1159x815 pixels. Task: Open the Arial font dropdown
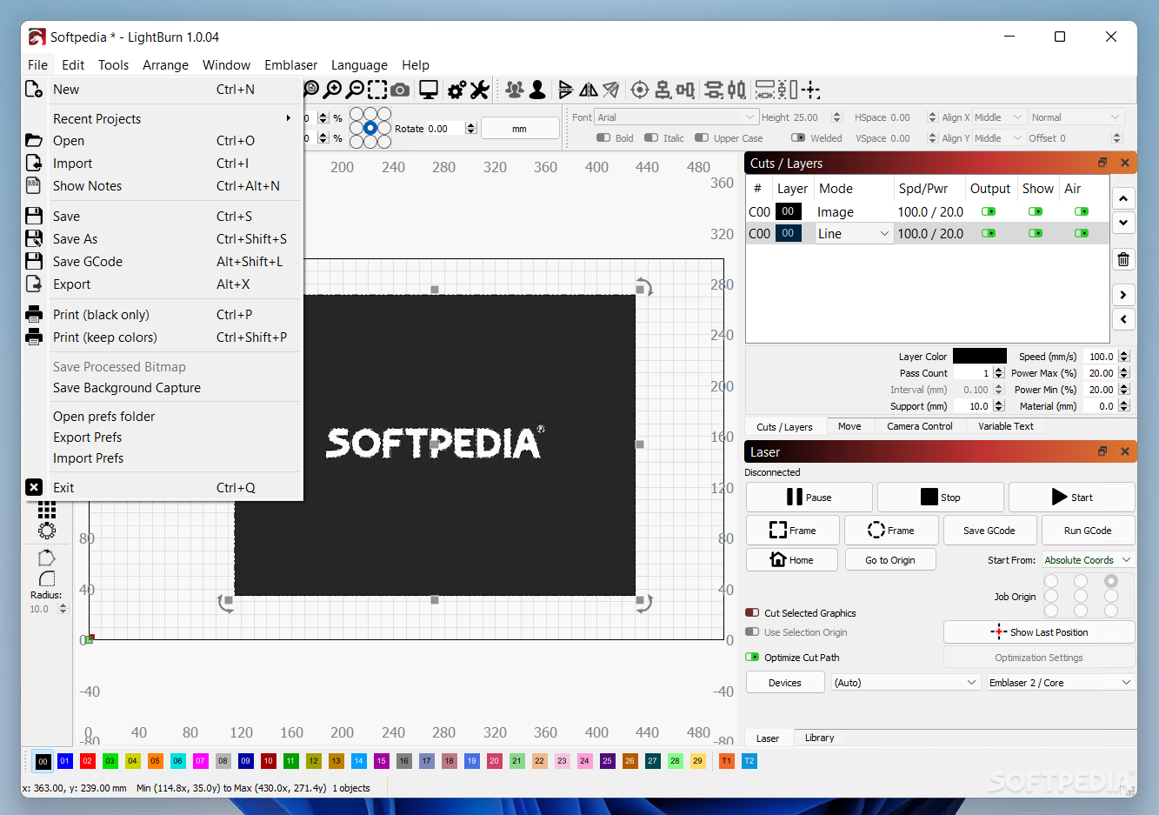676,117
